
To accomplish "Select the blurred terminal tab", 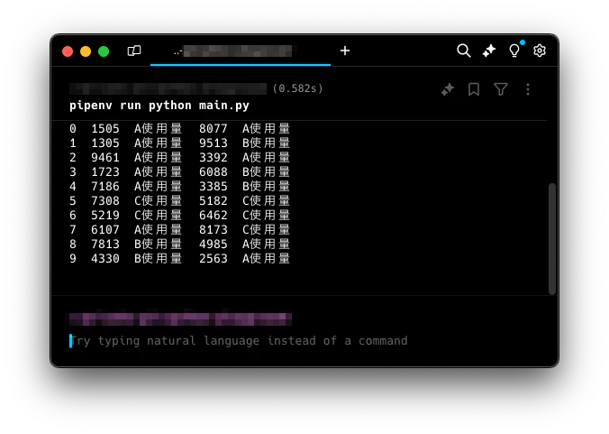I will click(240, 51).
